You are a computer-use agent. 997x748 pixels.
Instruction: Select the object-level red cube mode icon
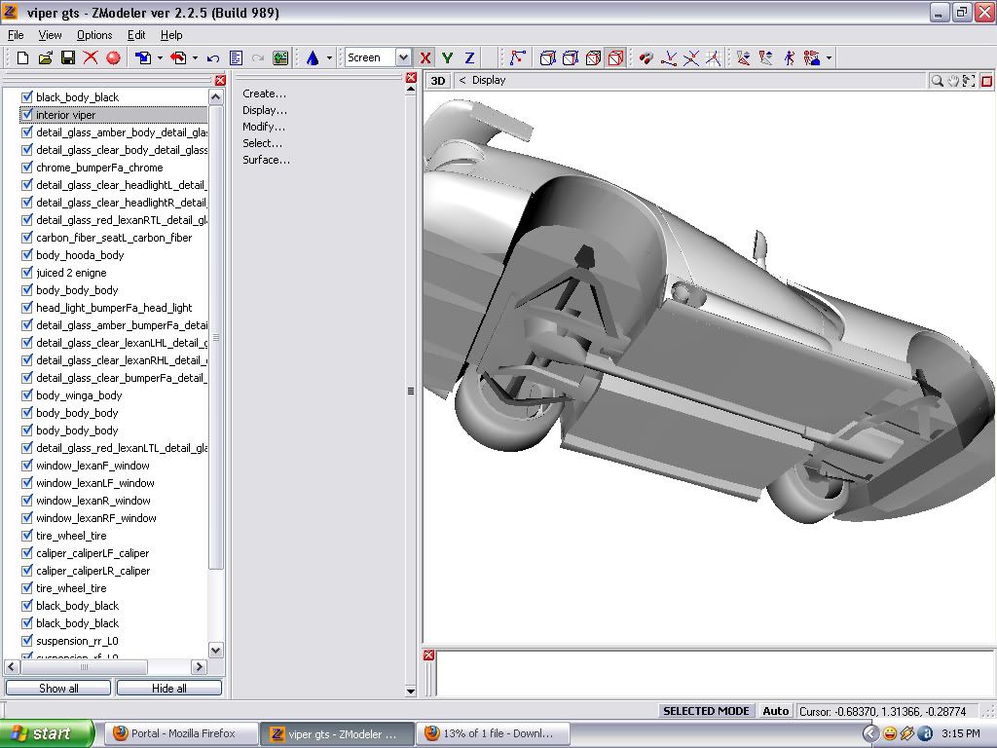(x=615, y=58)
